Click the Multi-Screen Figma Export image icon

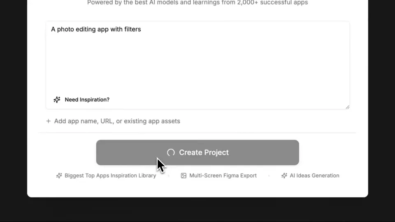(184, 176)
